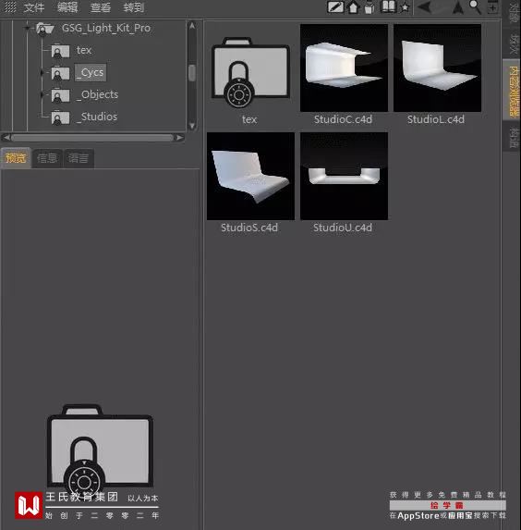
Task: Switch to the 预览 tab
Action: click(16, 158)
